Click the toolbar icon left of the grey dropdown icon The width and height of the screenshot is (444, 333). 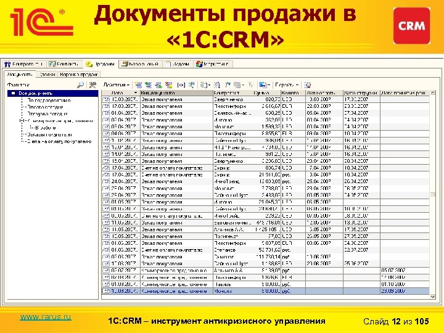[x=228, y=84]
